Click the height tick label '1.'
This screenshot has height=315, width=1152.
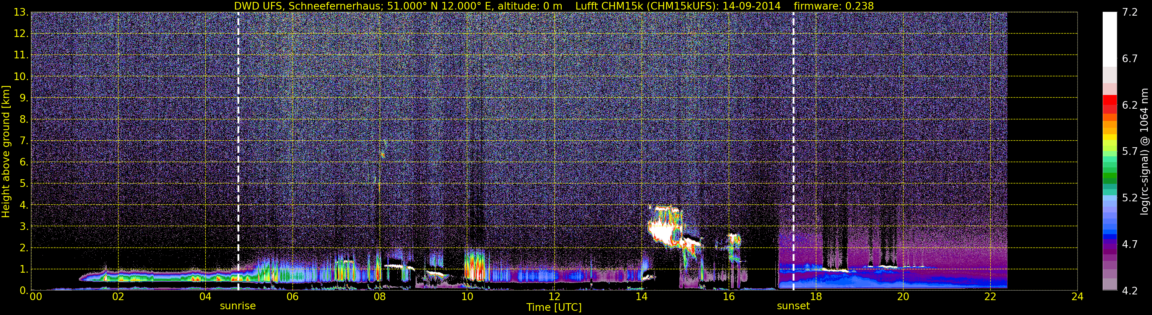point(24,270)
